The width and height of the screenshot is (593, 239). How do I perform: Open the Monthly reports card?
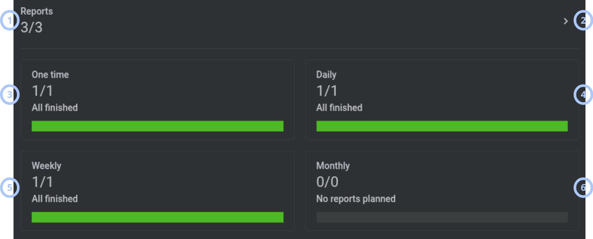click(x=442, y=191)
